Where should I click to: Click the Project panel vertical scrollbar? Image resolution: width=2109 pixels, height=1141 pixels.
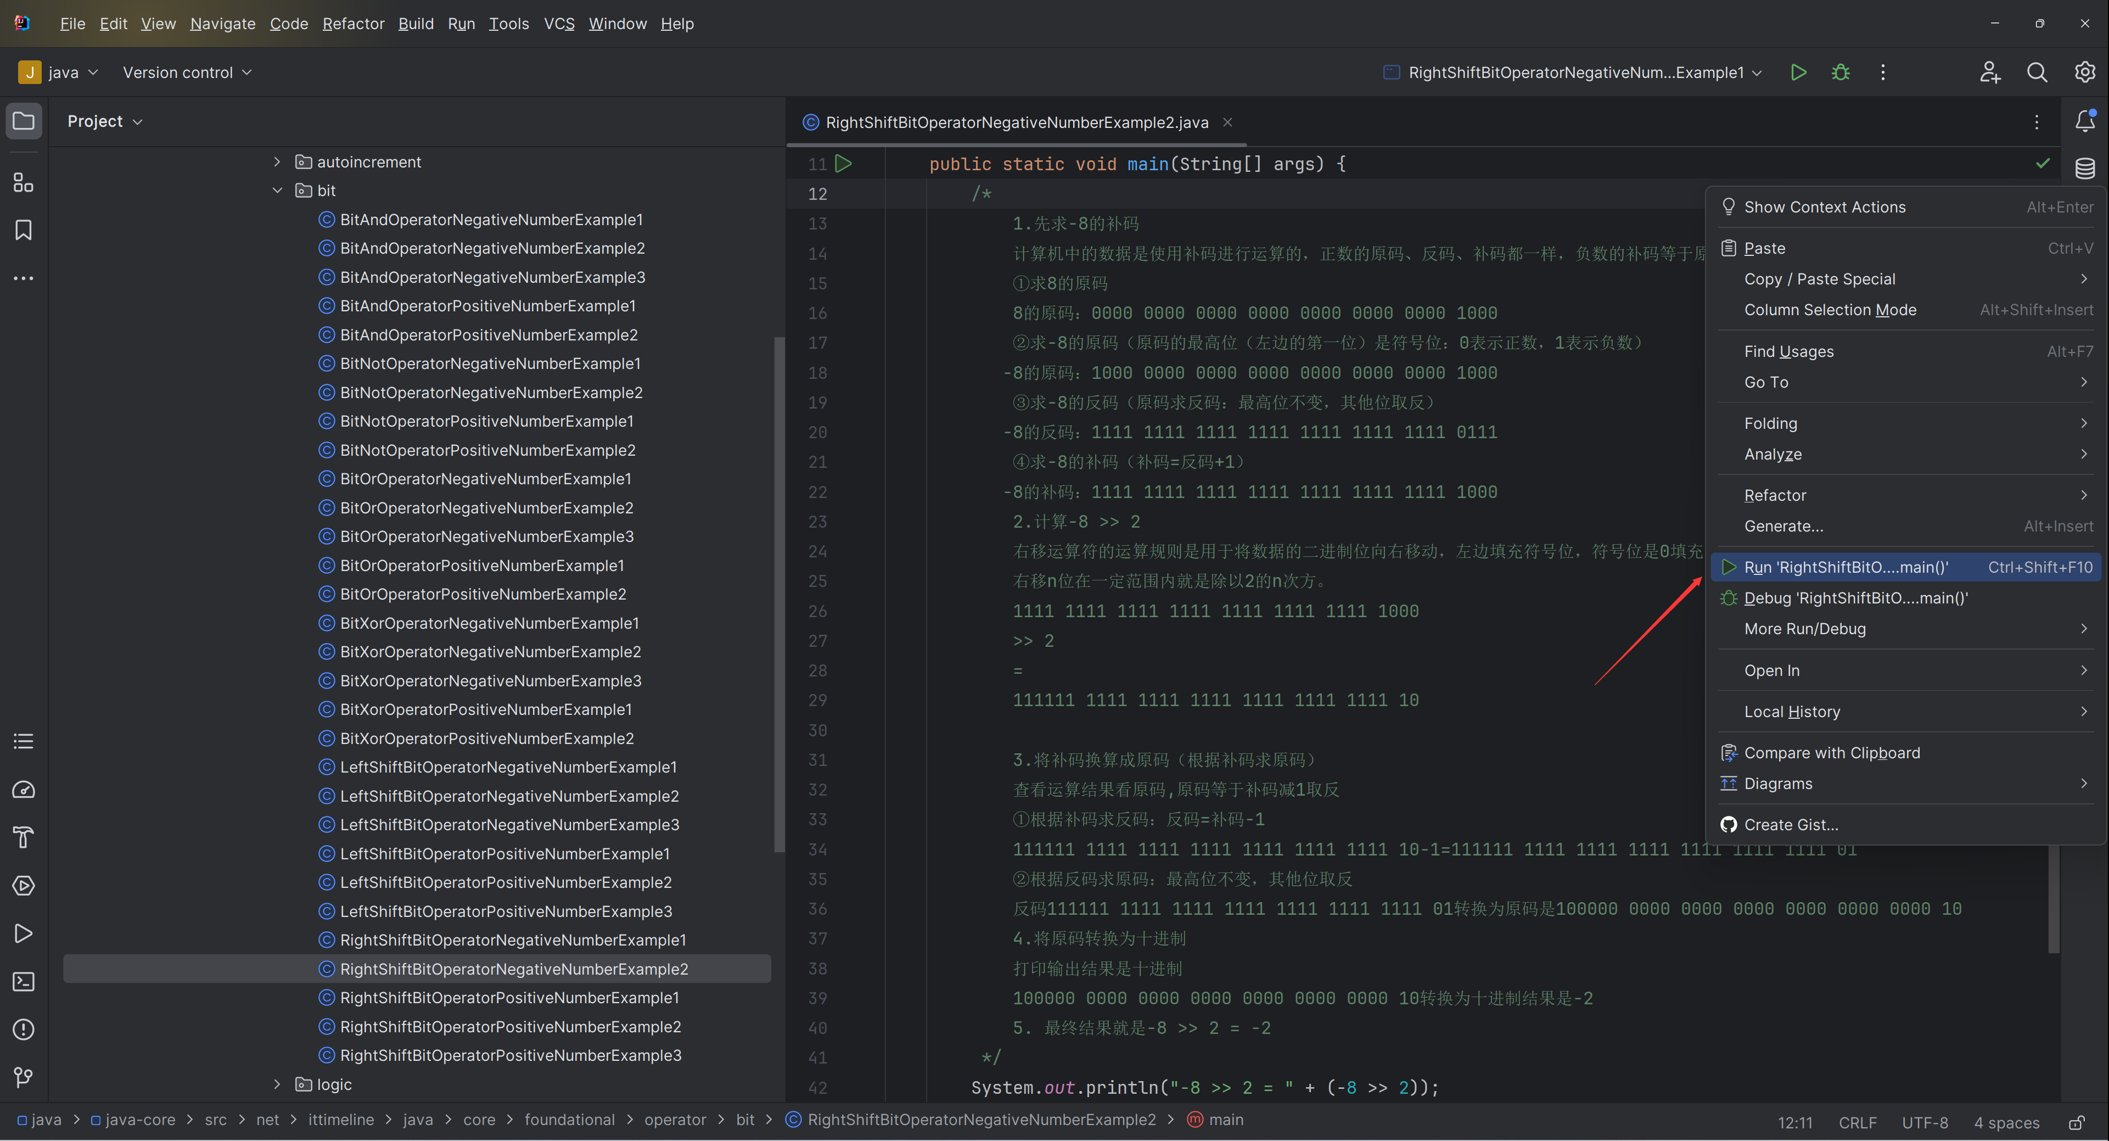coord(779,594)
